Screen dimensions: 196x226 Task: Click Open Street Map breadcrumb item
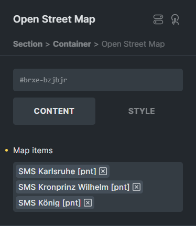pyautogui.click(x=133, y=44)
